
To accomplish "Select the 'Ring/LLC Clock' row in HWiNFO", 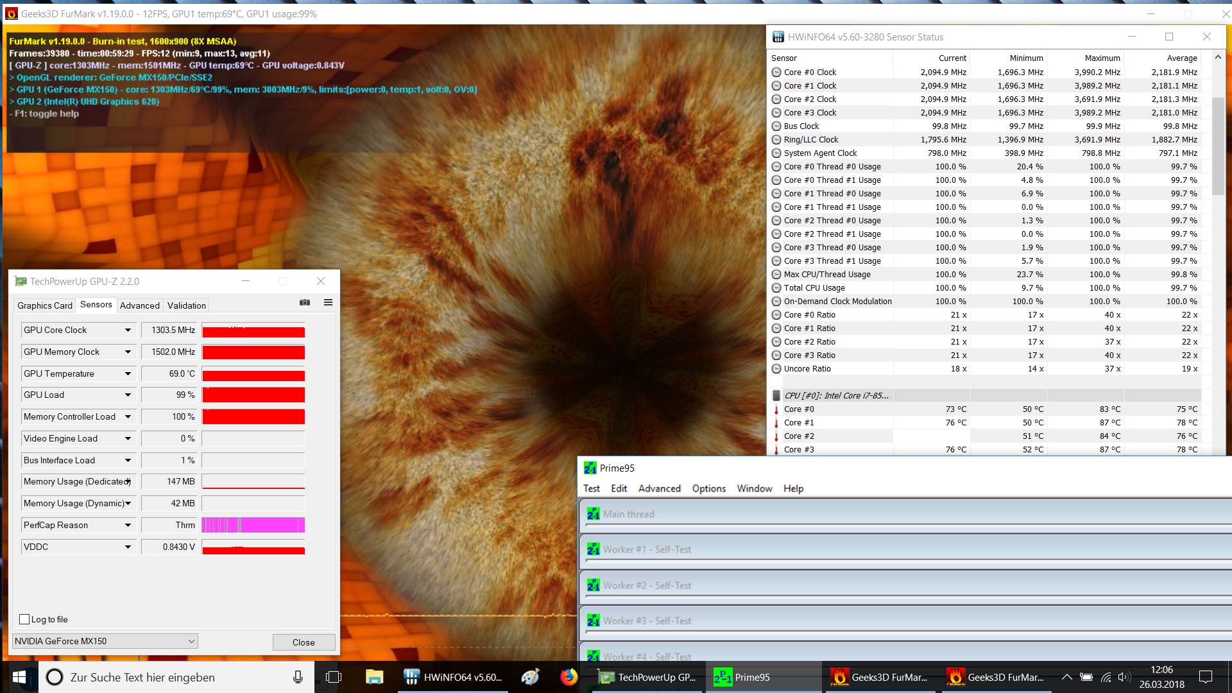I will click(985, 140).
